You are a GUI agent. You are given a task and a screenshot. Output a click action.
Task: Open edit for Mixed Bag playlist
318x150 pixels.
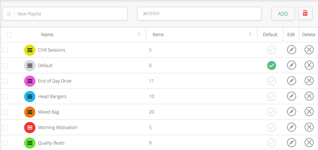[x=291, y=112]
